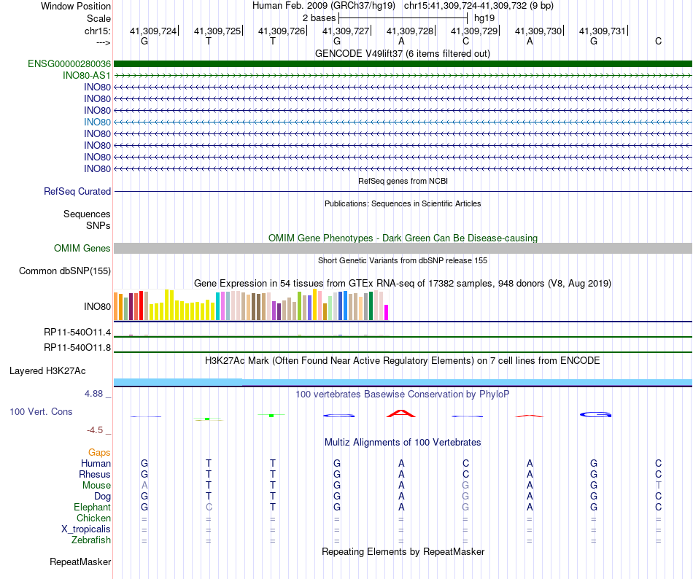
Task: Open the 100 Vert. Cons track label
Action: 41,411
